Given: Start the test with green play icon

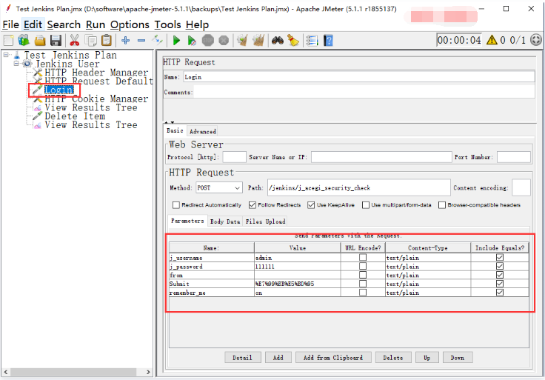Looking at the screenshot, I should pyautogui.click(x=176, y=41).
